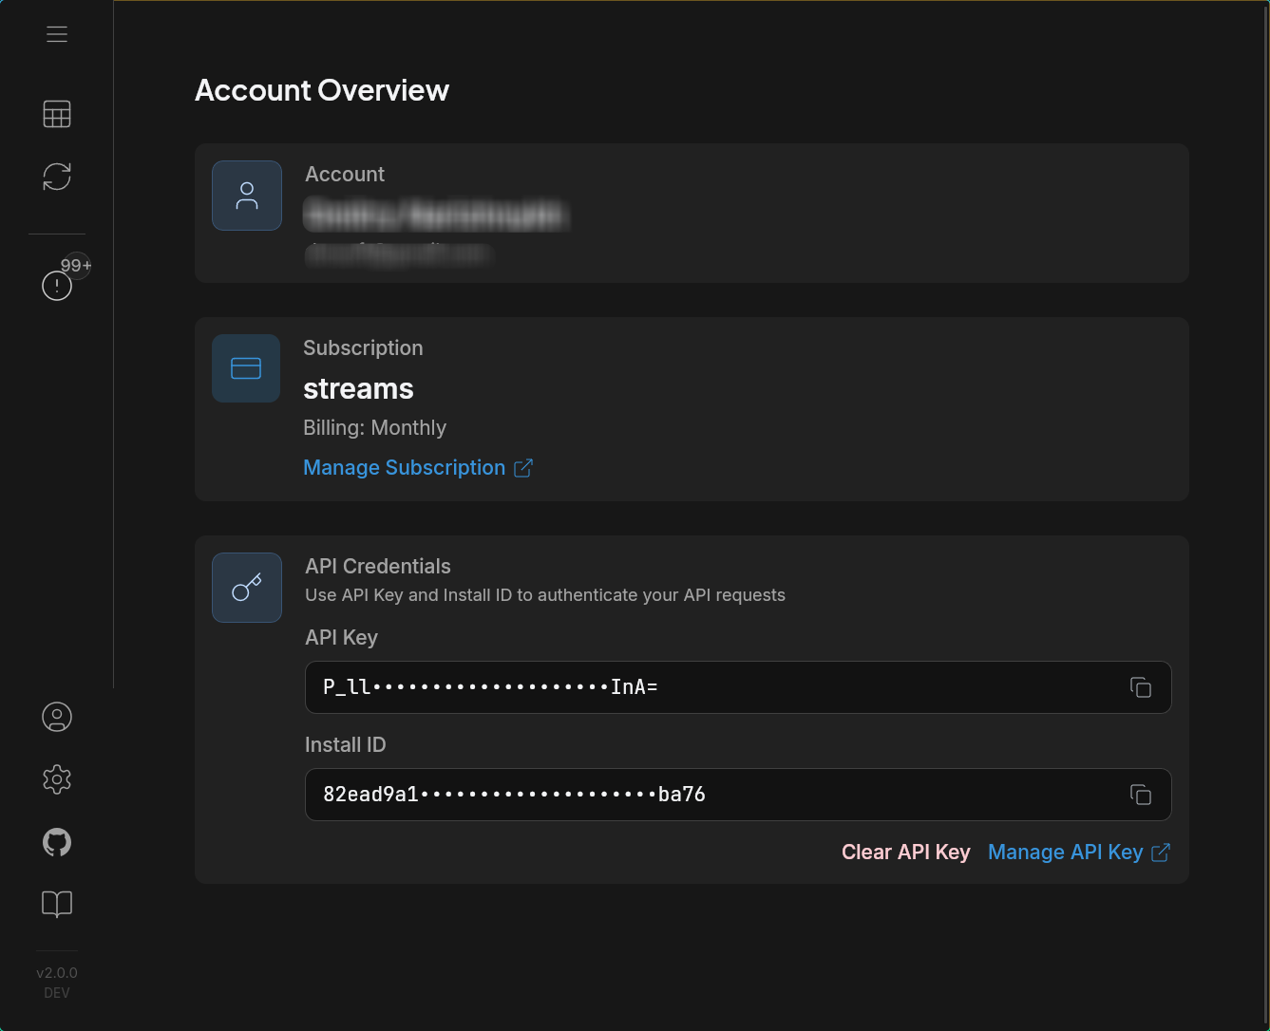Click the Clear API Key button
The image size is (1270, 1031).
906,853
